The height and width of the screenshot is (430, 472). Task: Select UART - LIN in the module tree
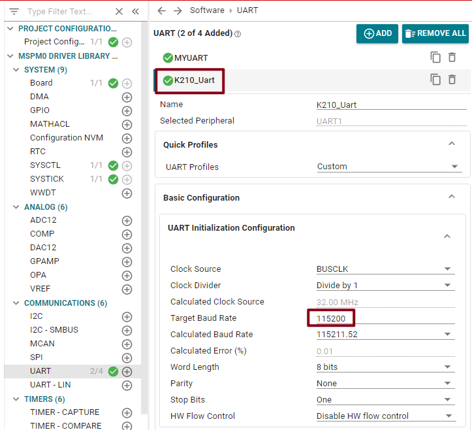pos(50,385)
